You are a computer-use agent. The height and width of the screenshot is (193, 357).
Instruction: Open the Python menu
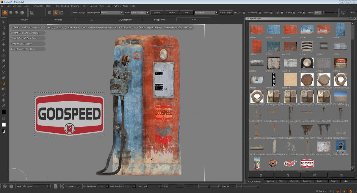[117, 6]
